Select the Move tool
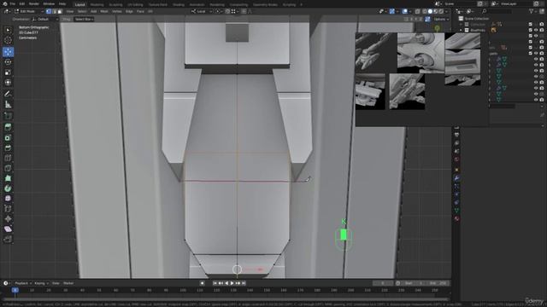 click(8, 52)
